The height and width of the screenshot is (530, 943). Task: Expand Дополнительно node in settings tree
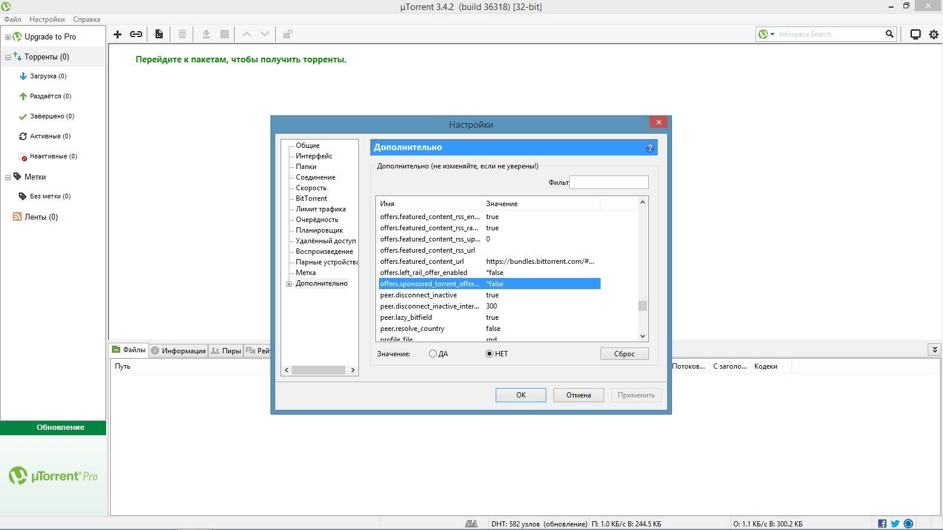tap(289, 284)
